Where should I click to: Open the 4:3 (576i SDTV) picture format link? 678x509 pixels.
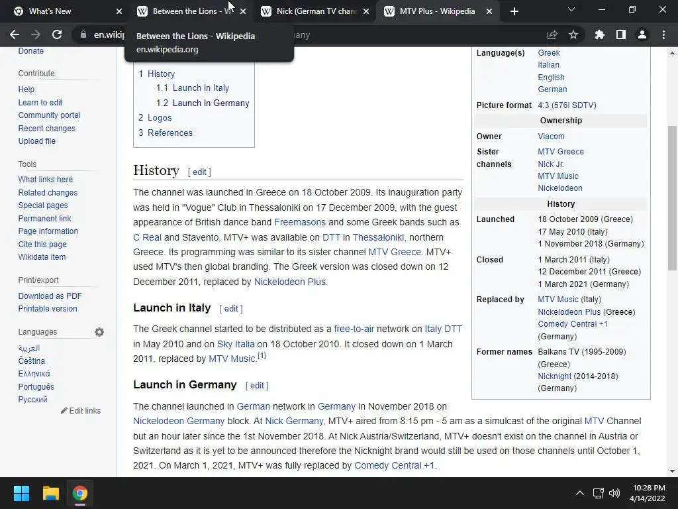(x=567, y=105)
